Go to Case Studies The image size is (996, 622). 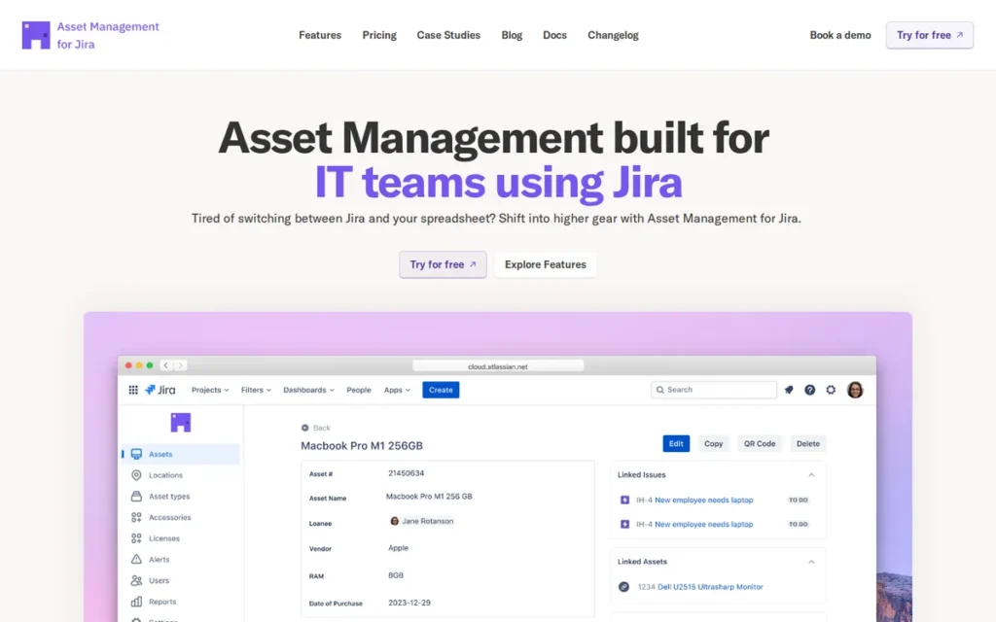[x=448, y=35]
